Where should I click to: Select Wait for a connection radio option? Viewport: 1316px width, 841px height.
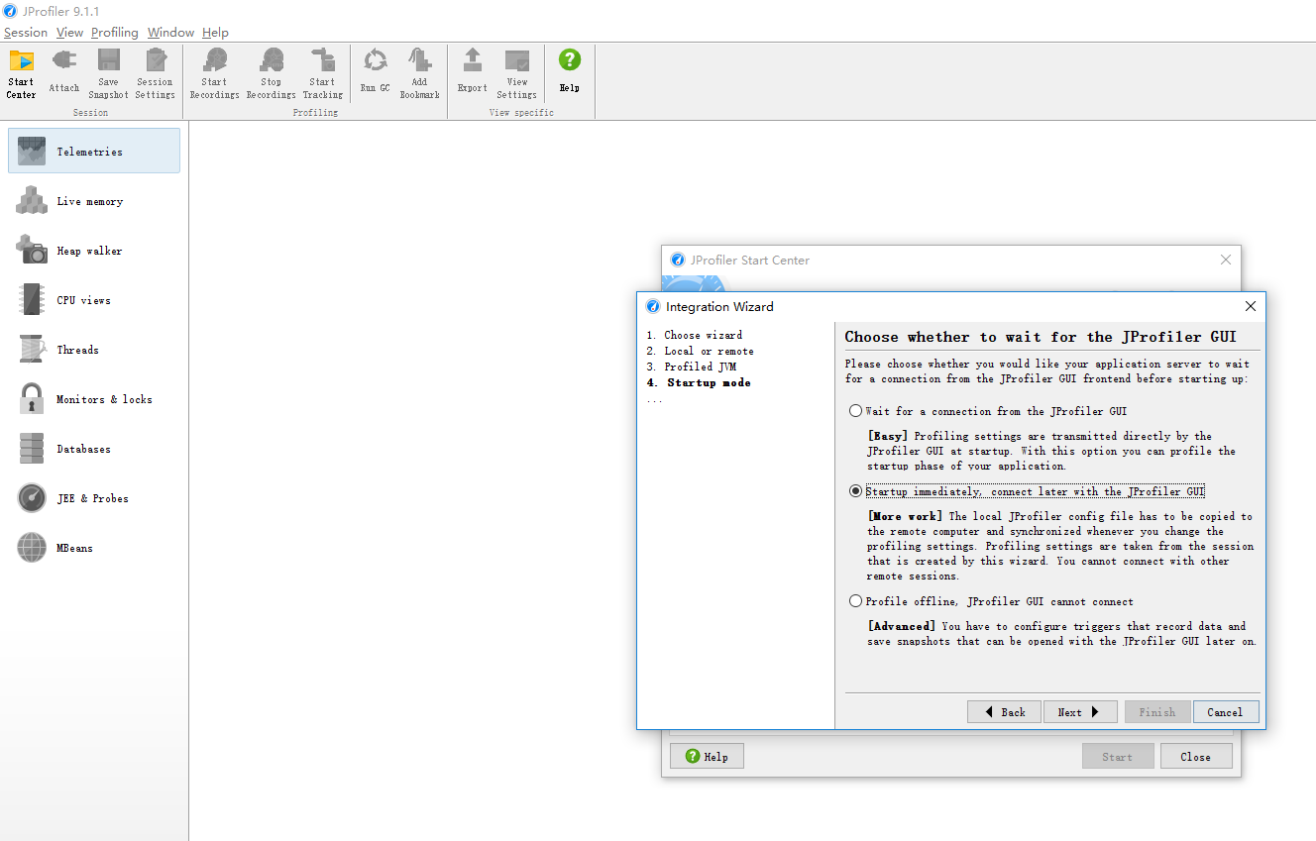click(x=856, y=411)
